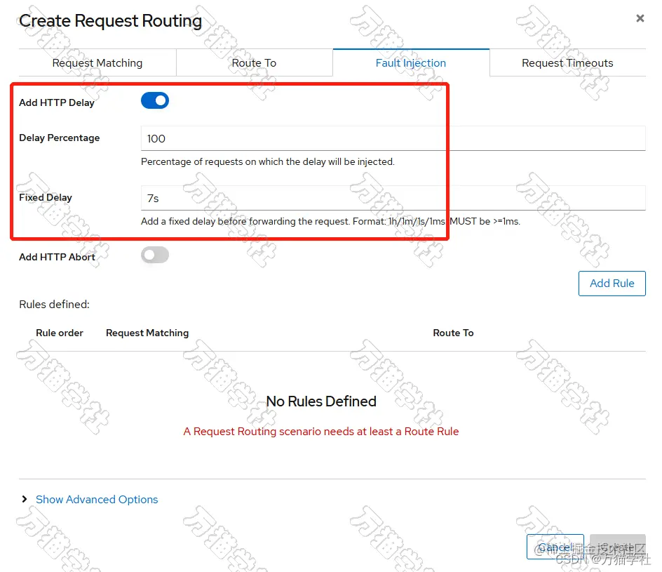Click the Add Rule button
The image size is (662, 572).
pyautogui.click(x=612, y=284)
